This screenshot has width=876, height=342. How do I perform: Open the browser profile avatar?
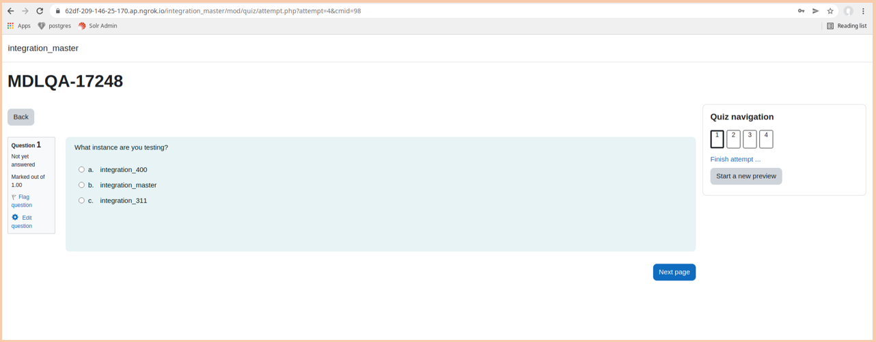point(848,11)
